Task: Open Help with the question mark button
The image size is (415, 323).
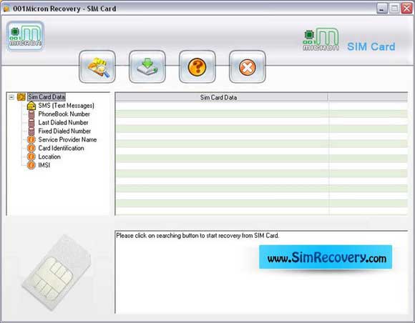Action: (x=197, y=66)
